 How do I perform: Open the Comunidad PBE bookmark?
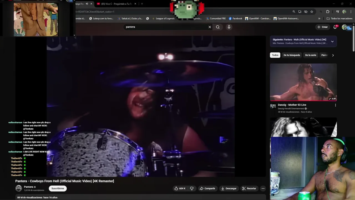point(216,19)
